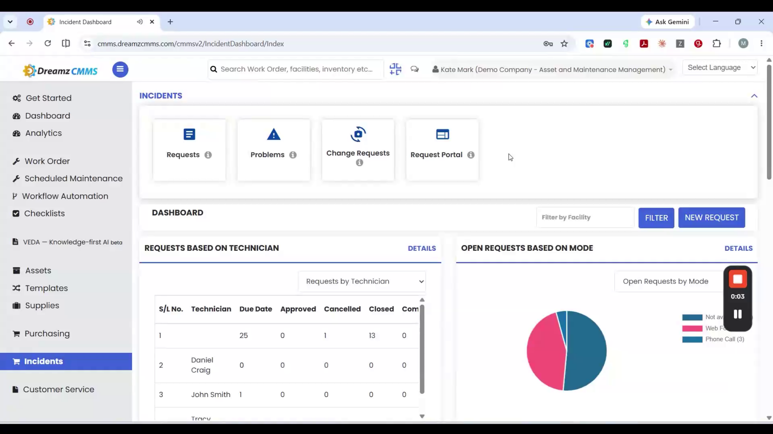Click the NEW REQUEST button
Screen dimensions: 773x434
711,218
